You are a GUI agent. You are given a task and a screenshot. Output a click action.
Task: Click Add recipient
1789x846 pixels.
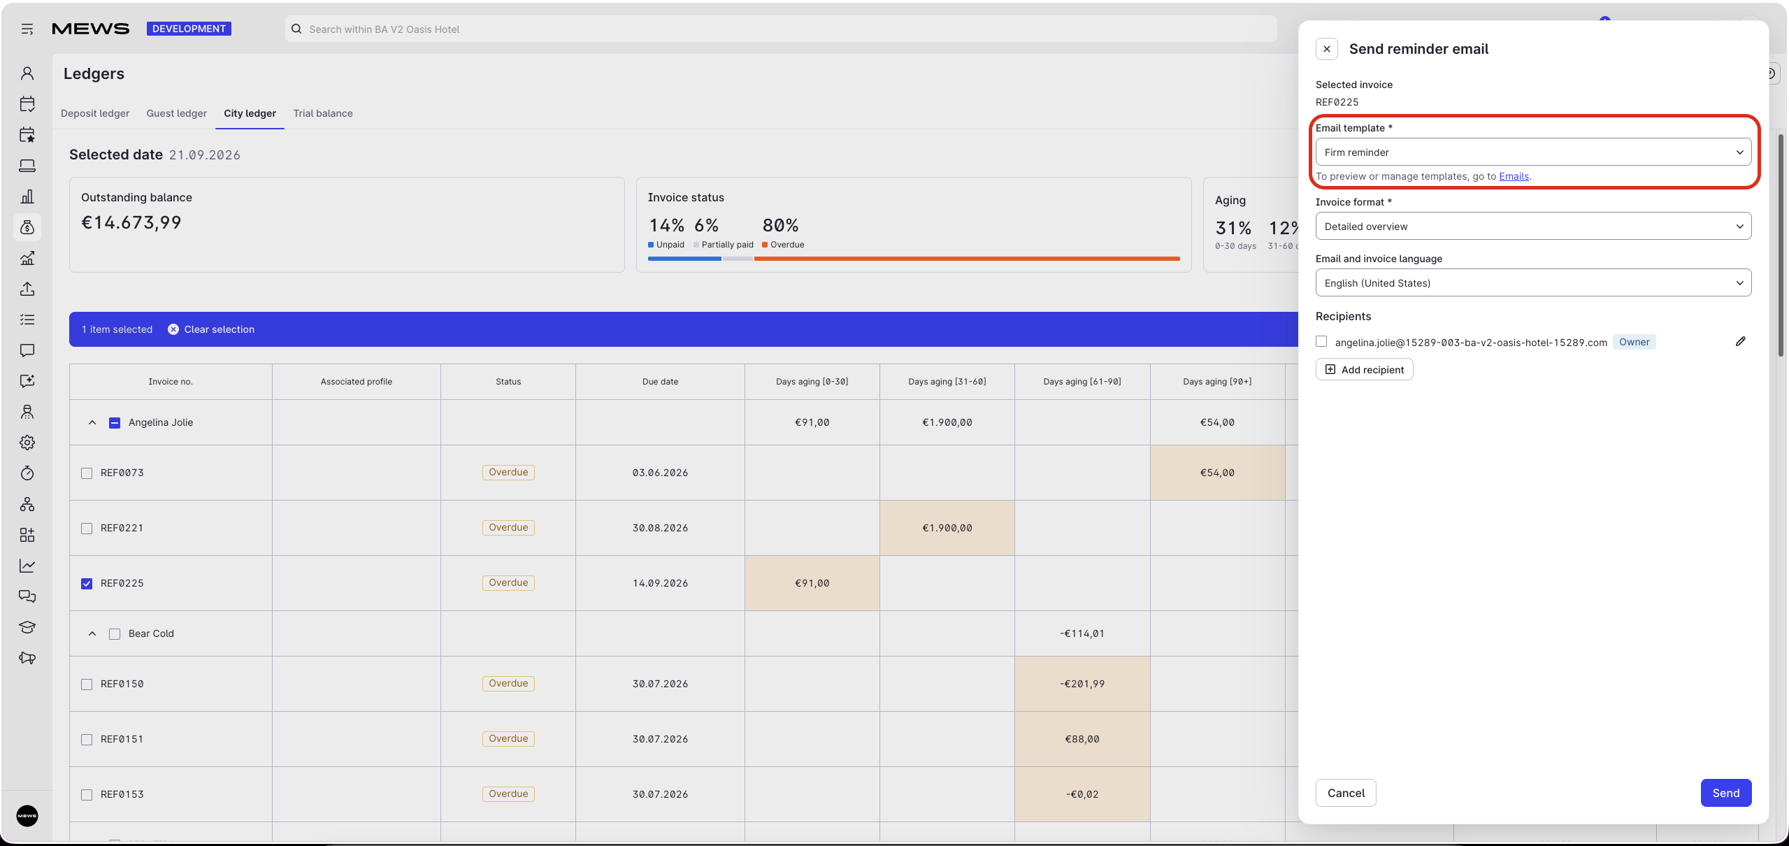coord(1365,370)
